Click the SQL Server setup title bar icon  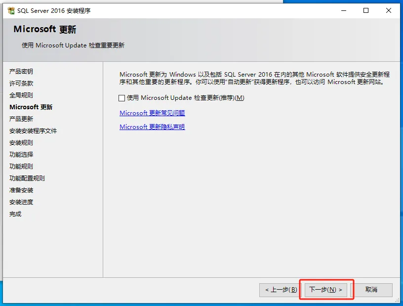click(x=11, y=10)
